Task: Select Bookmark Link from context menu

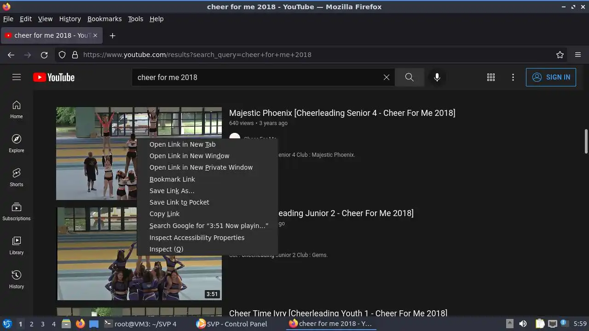Action: (207, 179)
